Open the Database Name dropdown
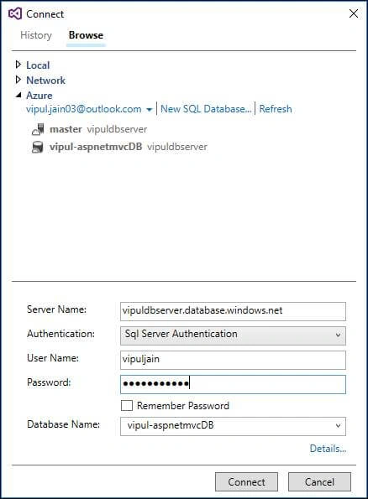This screenshot has width=368, height=499. [x=233, y=426]
